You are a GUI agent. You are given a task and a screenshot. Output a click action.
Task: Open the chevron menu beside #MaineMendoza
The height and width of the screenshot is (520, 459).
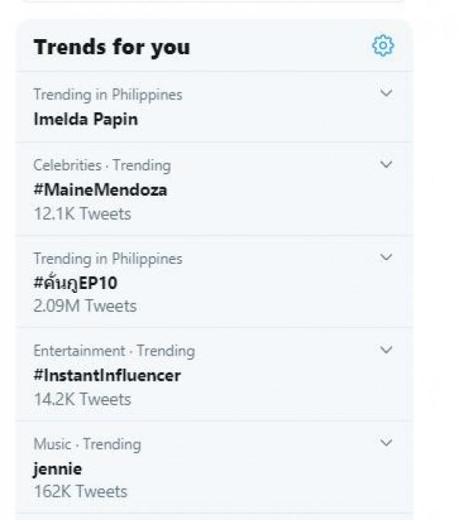(386, 164)
